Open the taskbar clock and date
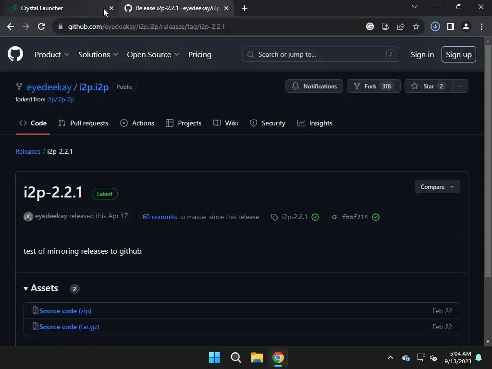 point(458,357)
